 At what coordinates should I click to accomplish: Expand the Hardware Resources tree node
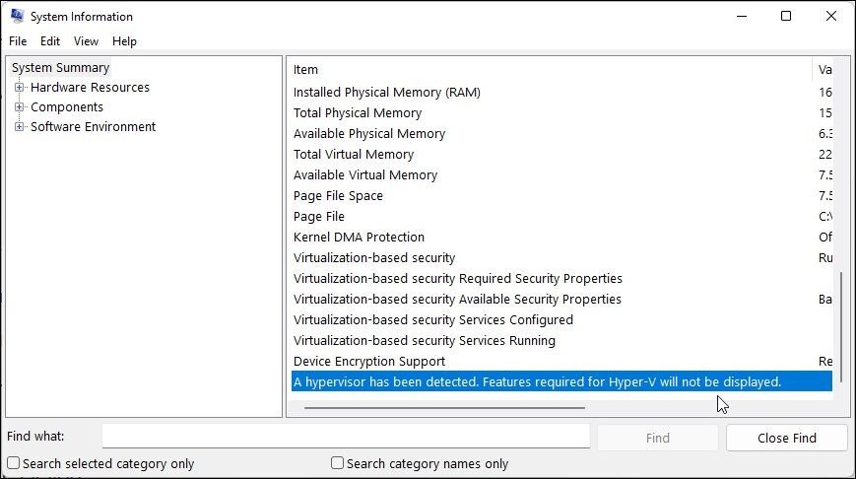(19, 88)
